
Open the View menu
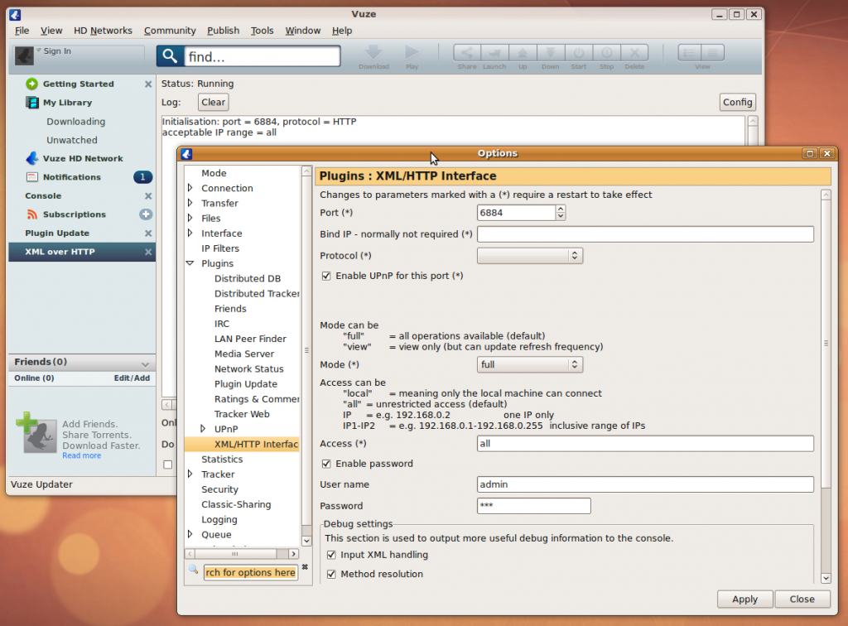[x=51, y=31]
